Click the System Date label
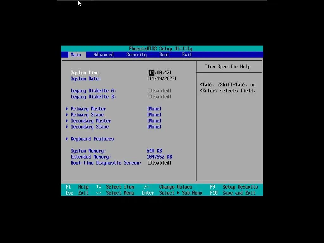Screen dimensions: 324x243 [86, 78]
